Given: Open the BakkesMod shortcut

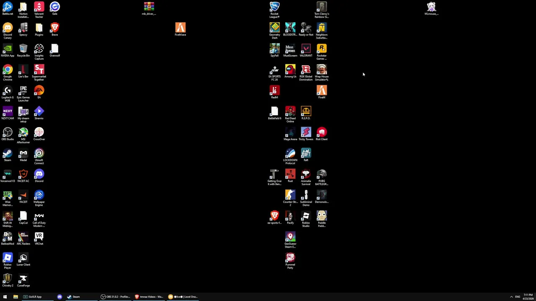Looking at the screenshot, I should coord(8,239).
